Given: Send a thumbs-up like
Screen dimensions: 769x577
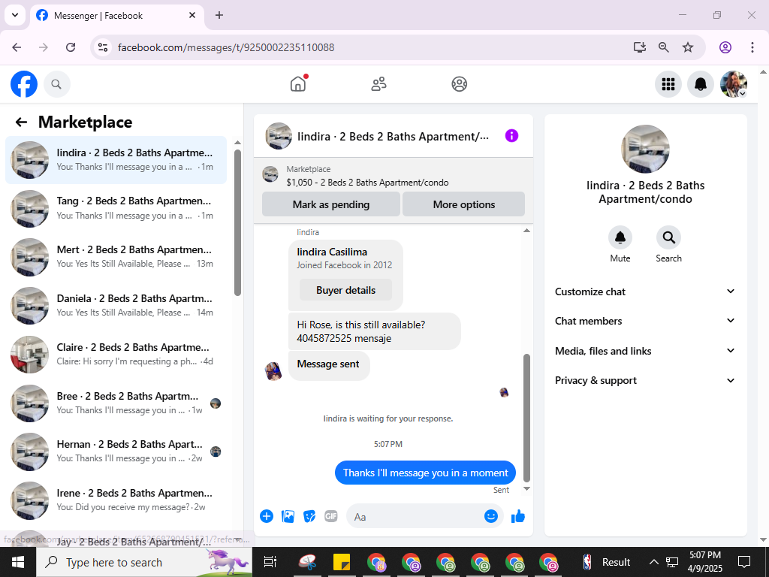Looking at the screenshot, I should pos(518,516).
